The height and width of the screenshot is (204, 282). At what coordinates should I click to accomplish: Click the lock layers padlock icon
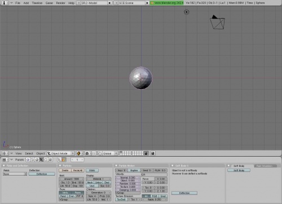(x=146, y=153)
